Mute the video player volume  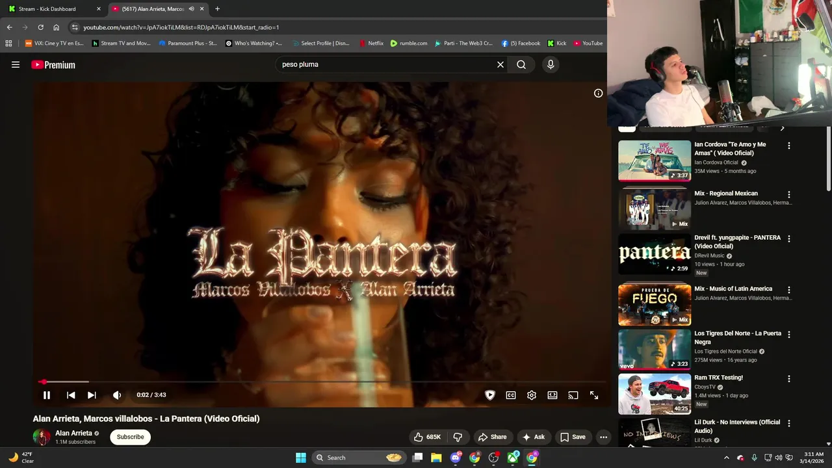point(117,395)
